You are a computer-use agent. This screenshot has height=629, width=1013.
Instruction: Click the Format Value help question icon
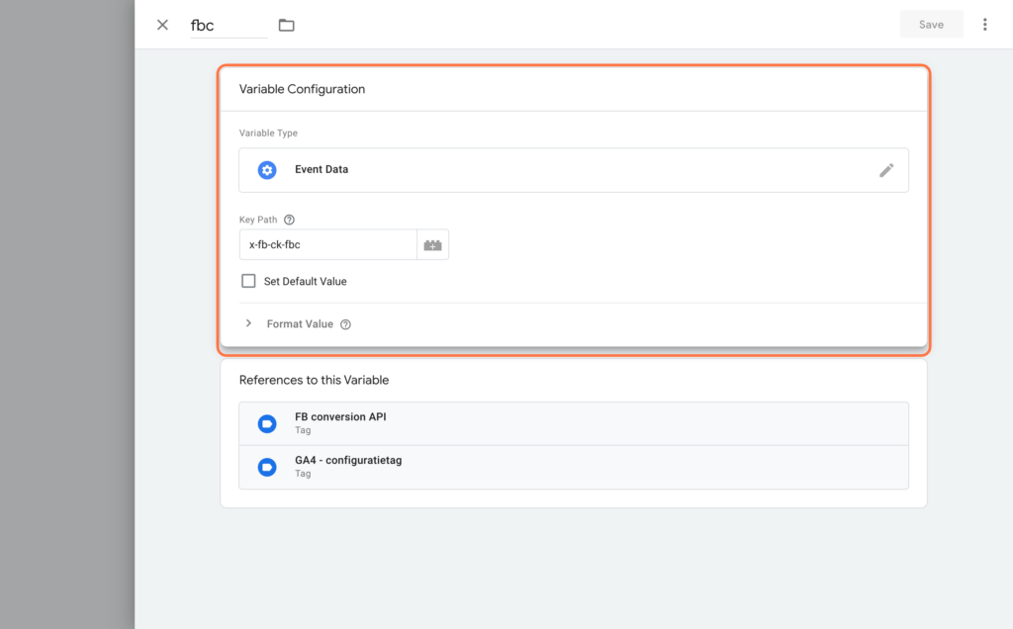click(345, 324)
